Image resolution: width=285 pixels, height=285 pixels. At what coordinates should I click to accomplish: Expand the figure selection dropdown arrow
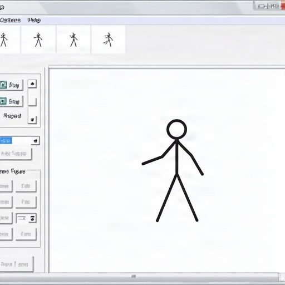point(35,141)
